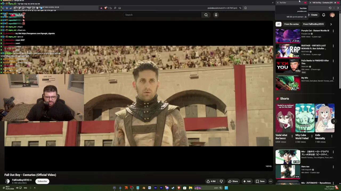Show more filter chips with the arrow
Screen dimensions: 341x191
[x=331, y=24]
